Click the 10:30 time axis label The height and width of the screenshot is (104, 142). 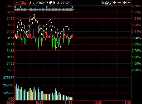(x=40, y=103)
